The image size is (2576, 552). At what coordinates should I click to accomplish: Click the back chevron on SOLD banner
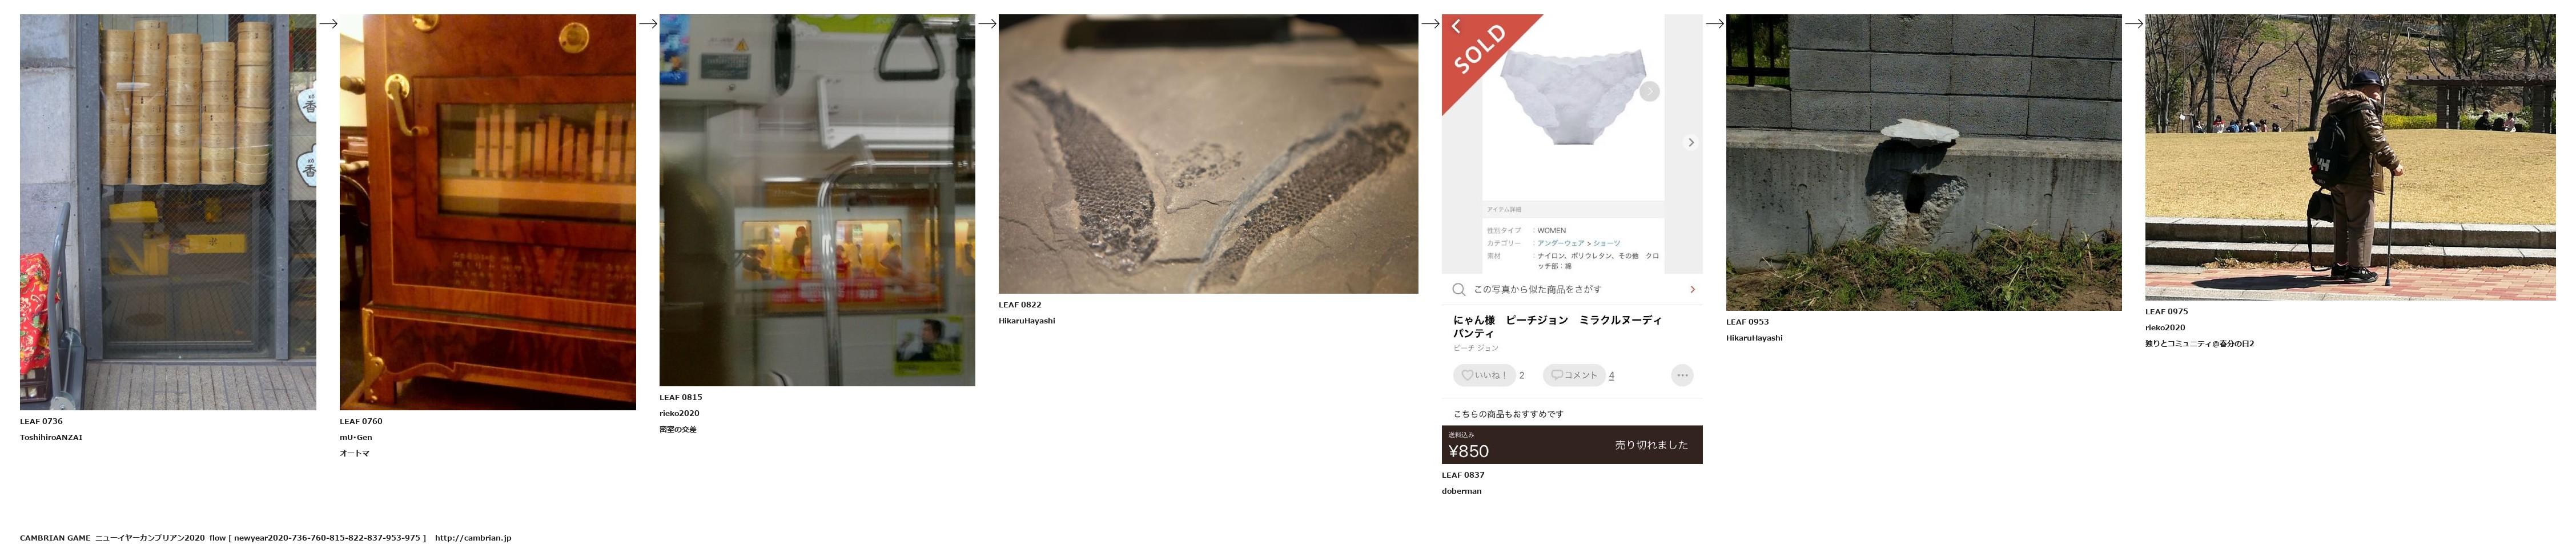1456,26
